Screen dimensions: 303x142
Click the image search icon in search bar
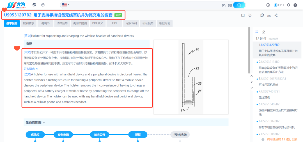(230, 5)
